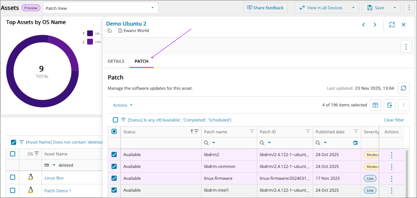Click the Clear filter link
The width and height of the screenshot is (417, 198).
[394, 120]
